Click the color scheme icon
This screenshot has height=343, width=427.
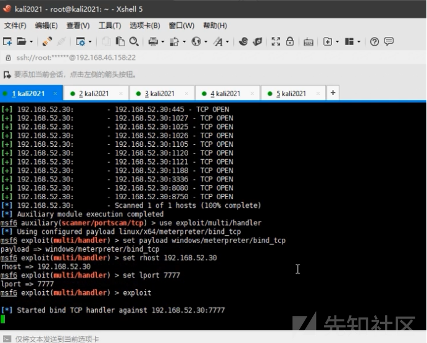click(174, 42)
